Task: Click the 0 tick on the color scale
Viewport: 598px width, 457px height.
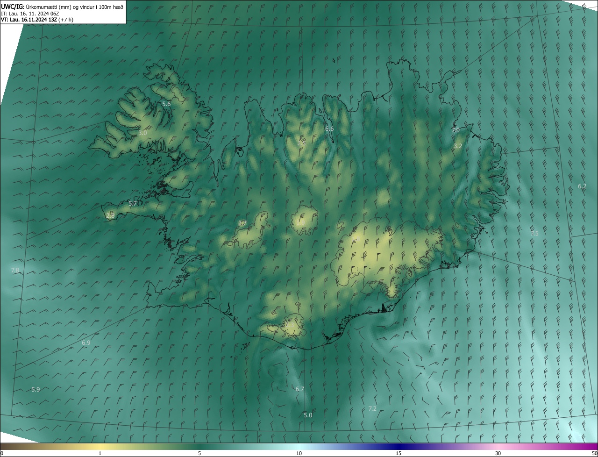Action: pos(2,453)
